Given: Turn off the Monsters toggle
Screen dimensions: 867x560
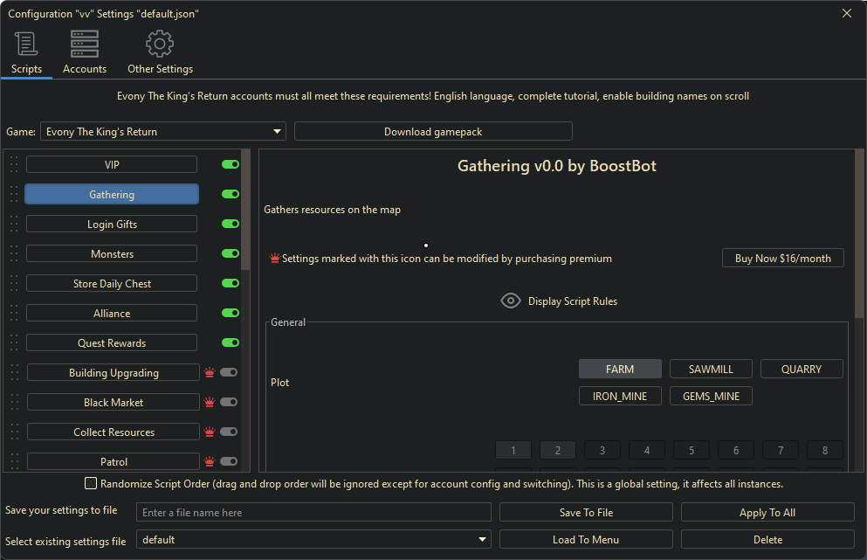Looking at the screenshot, I should click(x=230, y=253).
